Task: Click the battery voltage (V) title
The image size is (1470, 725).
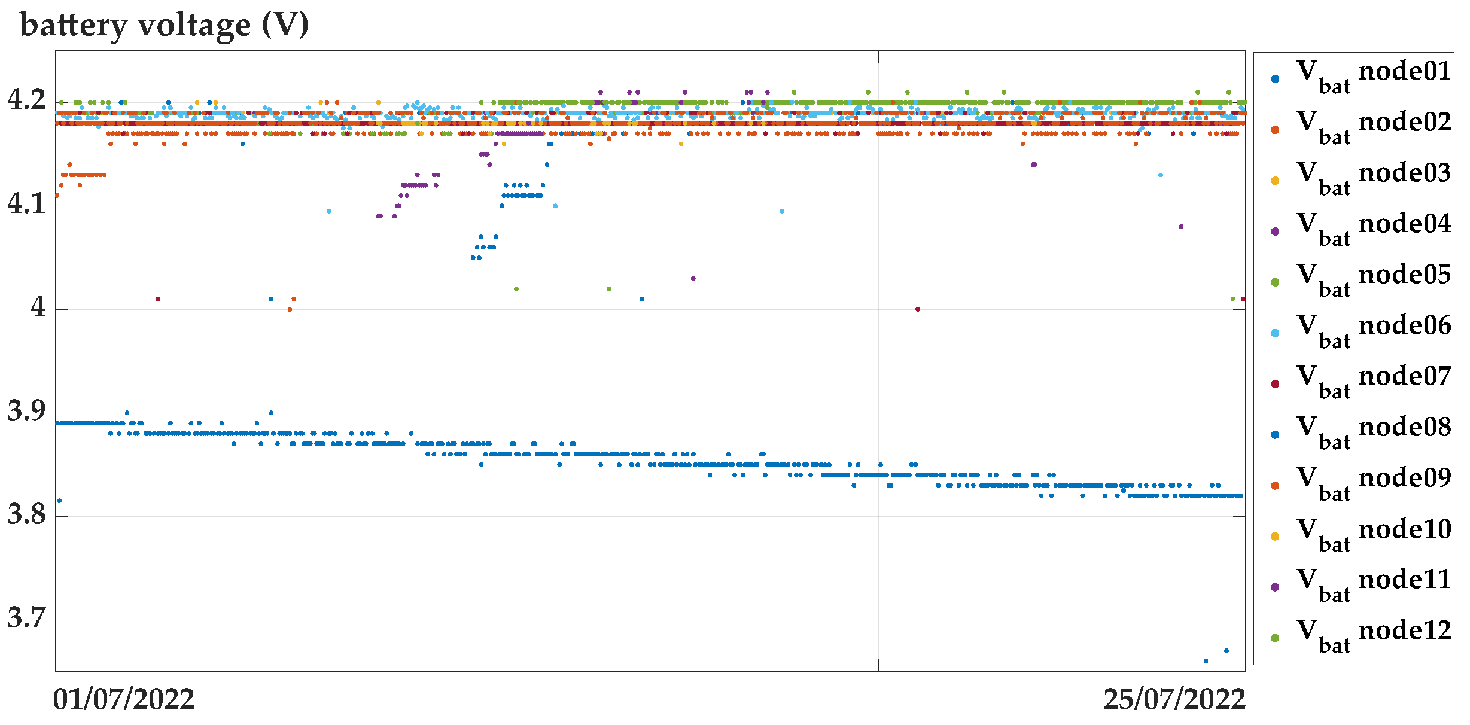Action: pos(164,25)
